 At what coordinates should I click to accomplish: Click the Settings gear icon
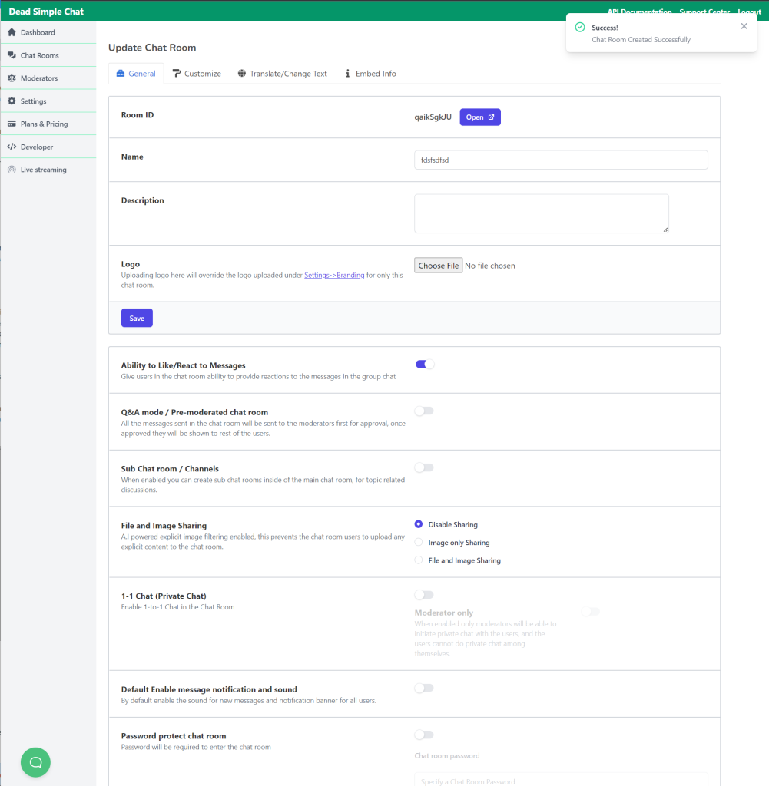click(12, 101)
